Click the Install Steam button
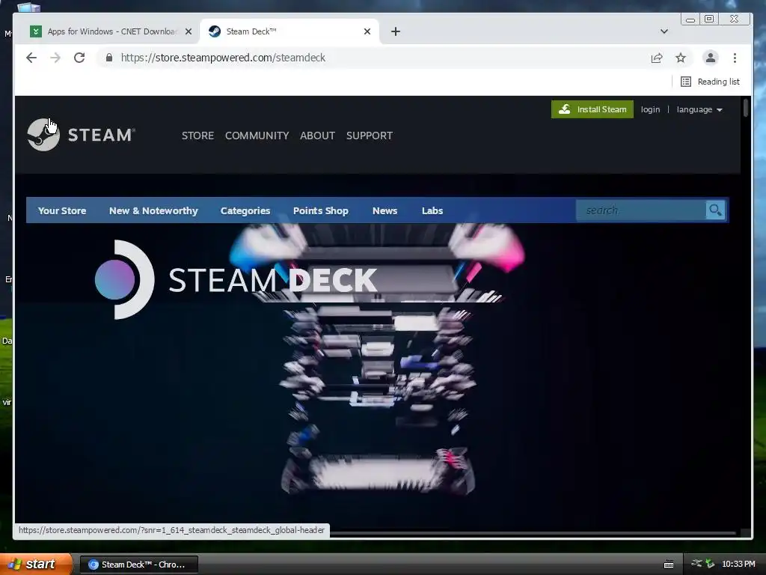The height and width of the screenshot is (575, 766). (592, 109)
